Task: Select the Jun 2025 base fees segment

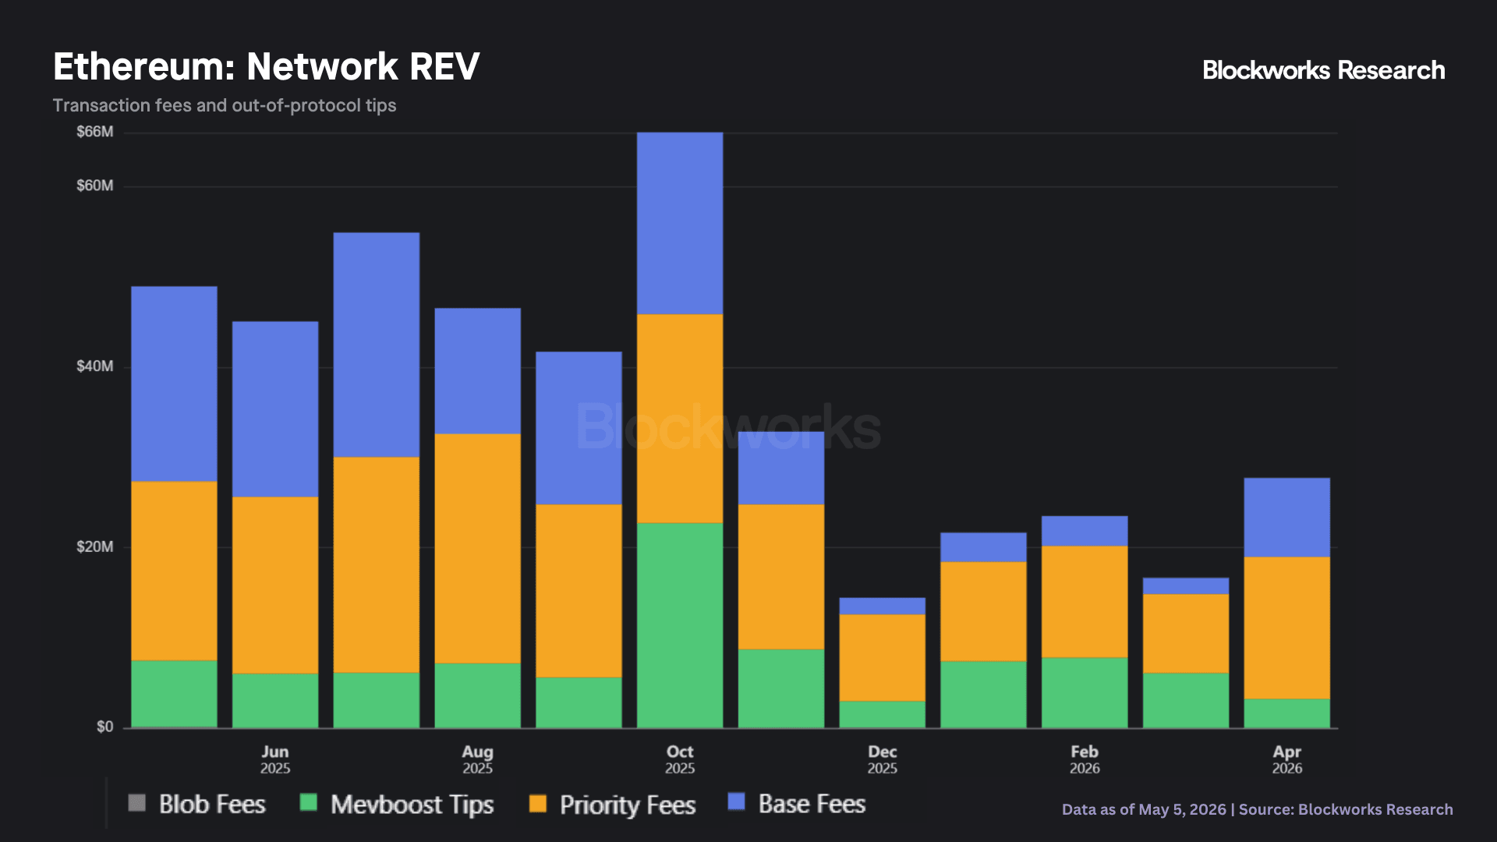Action: pos(275,409)
